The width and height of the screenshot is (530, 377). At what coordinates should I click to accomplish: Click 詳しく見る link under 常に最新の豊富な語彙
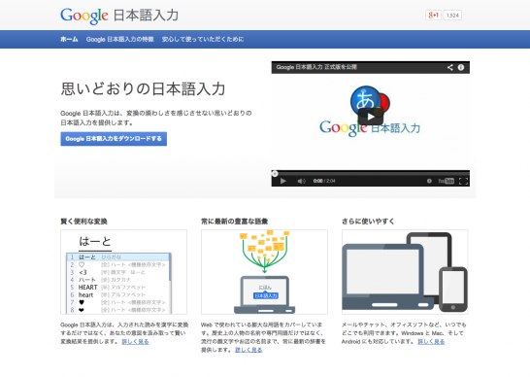point(248,350)
